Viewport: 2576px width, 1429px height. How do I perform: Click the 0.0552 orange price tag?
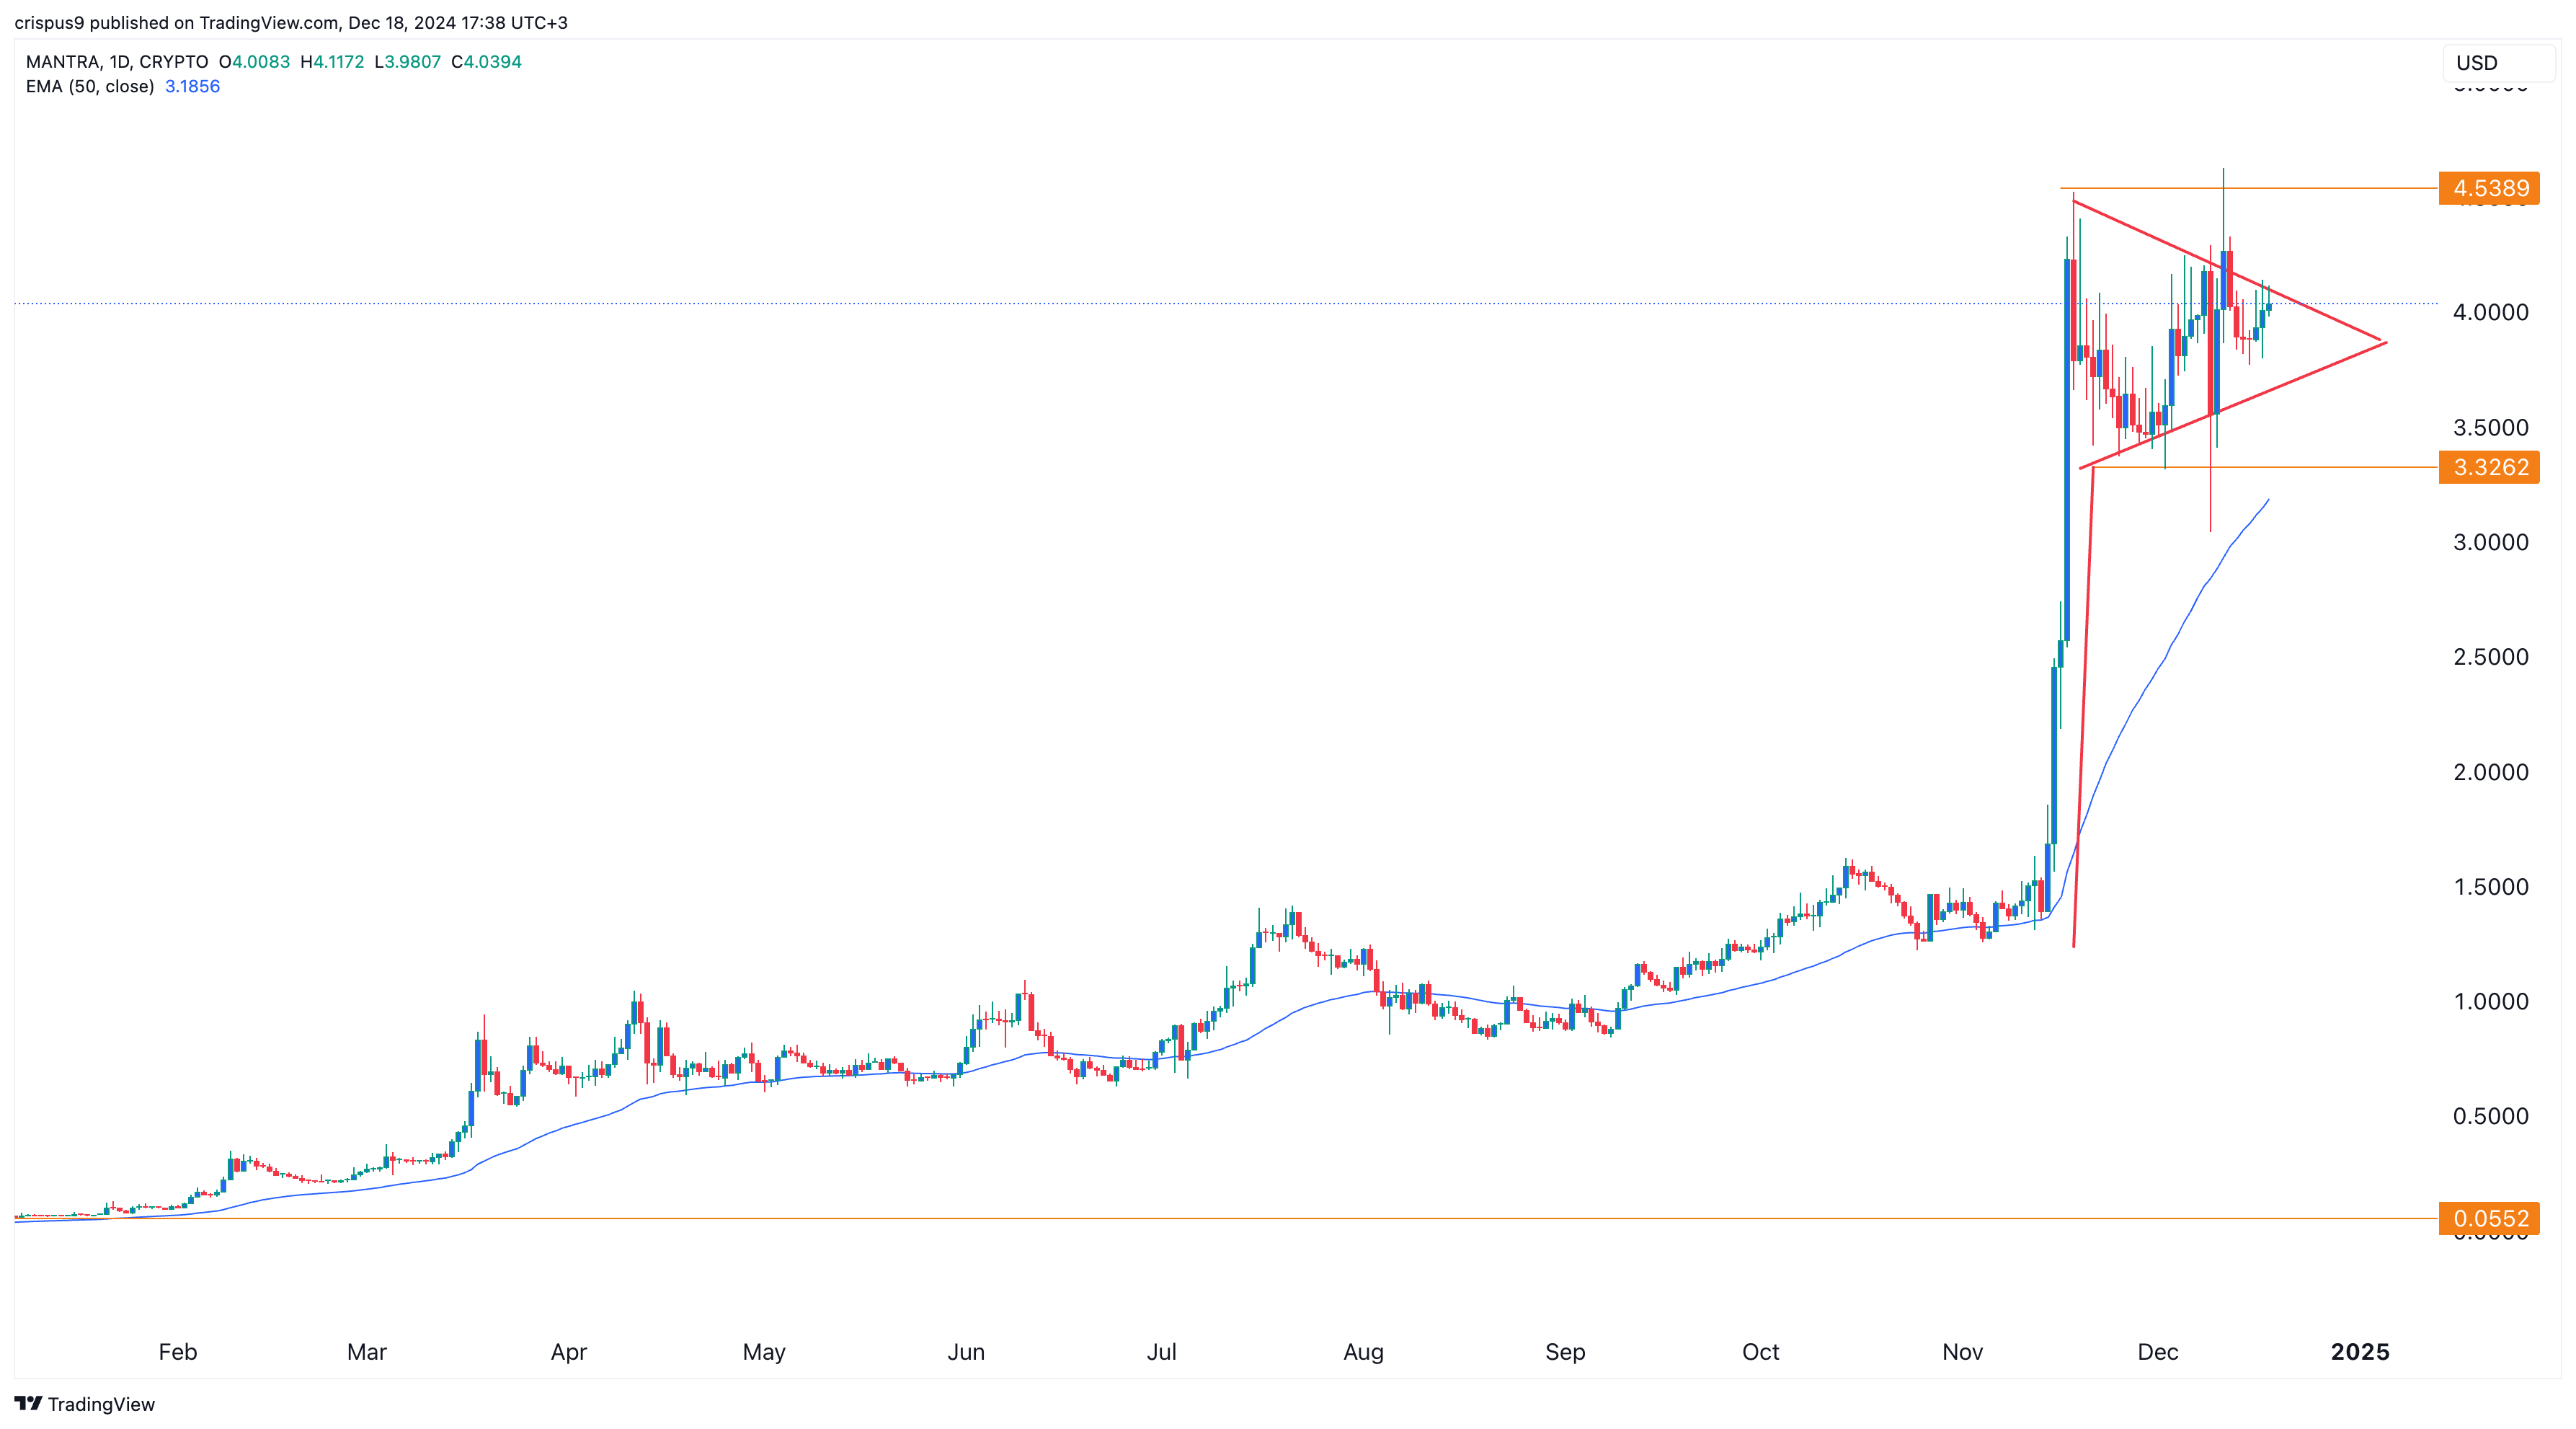(x=2489, y=1218)
